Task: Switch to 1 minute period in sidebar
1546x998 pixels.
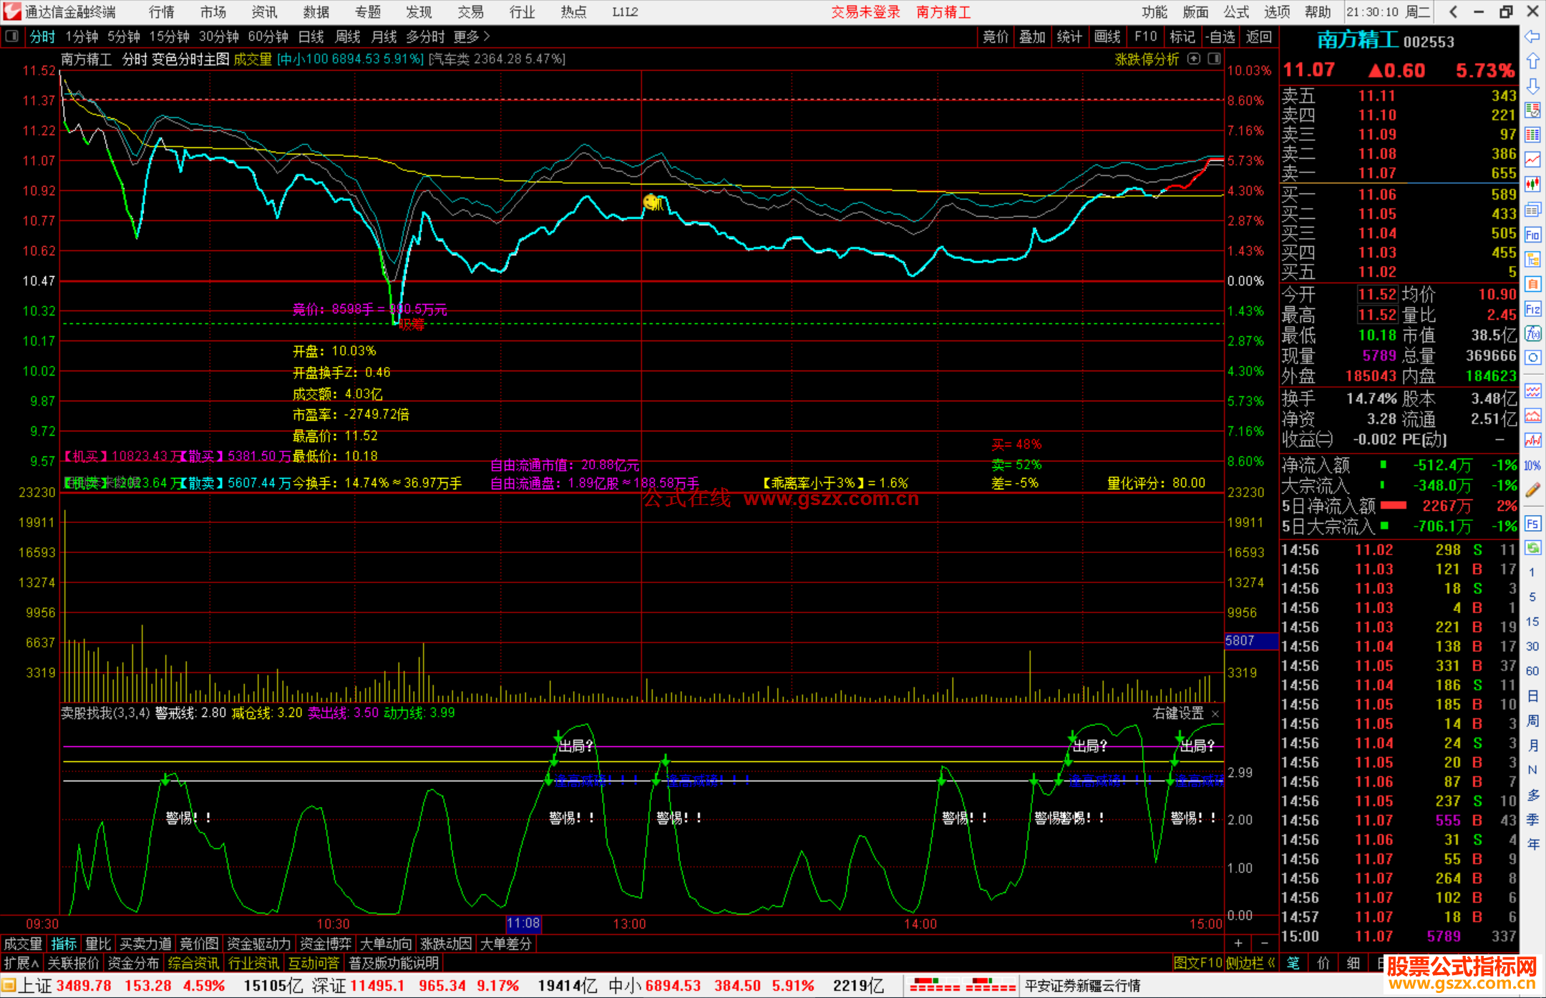Action: tap(1532, 572)
